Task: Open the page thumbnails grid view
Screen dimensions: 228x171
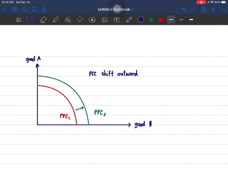Action: [15, 9]
